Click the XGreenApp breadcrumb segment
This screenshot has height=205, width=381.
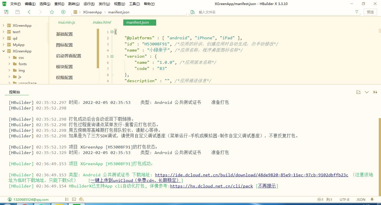(x=92, y=12)
